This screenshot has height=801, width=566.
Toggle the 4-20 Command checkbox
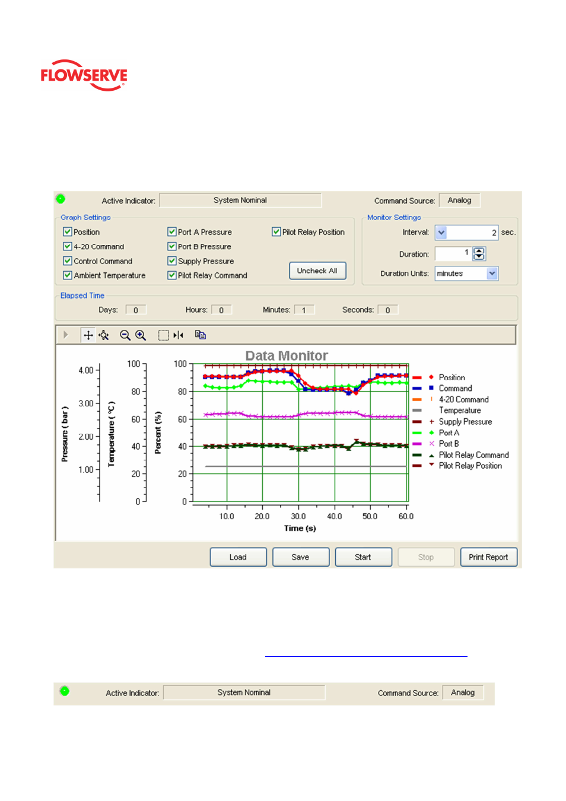(67, 246)
